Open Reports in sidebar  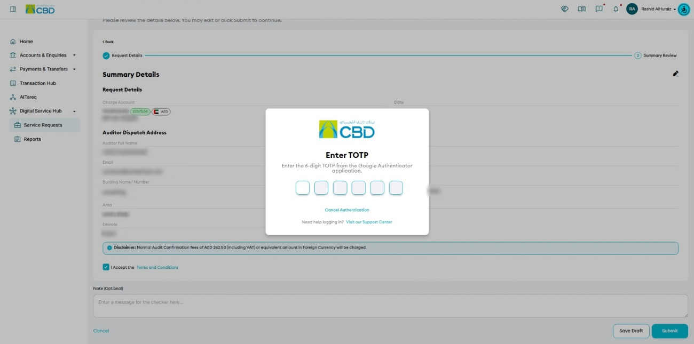[x=28, y=139]
